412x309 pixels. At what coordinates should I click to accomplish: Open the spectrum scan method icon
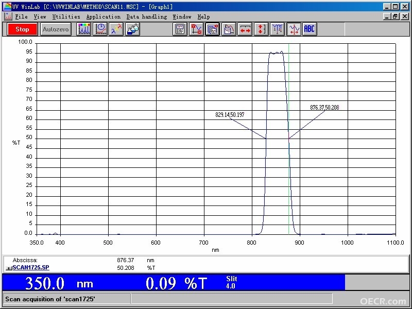pos(84,29)
